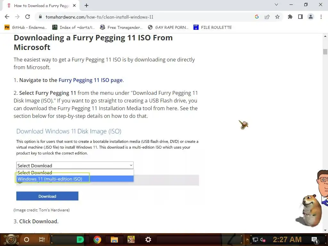Choose 'Windows 11 (multi-edition ISO)' option
The image size is (328, 246).
75,179
